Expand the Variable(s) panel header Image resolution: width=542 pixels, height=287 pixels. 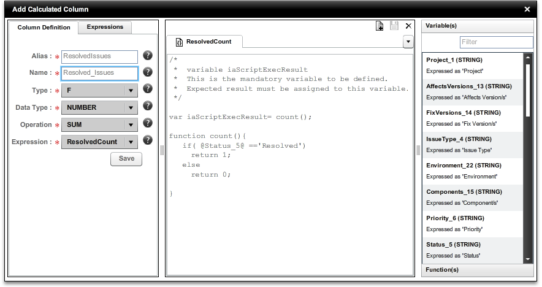point(478,26)
